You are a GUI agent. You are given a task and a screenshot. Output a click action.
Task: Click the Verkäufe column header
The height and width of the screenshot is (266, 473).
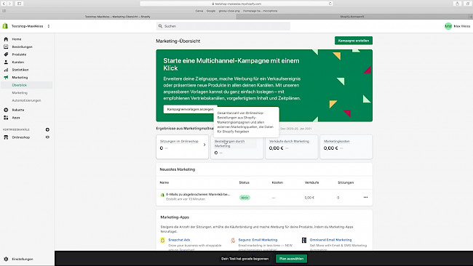[x=312, y=182]
